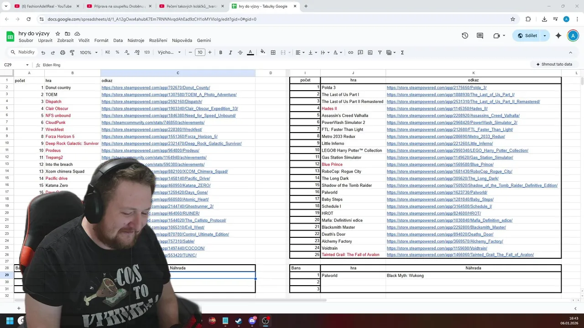Format as currency with Kč button
This screenshot has width=584, height=328.
point(108,52)
